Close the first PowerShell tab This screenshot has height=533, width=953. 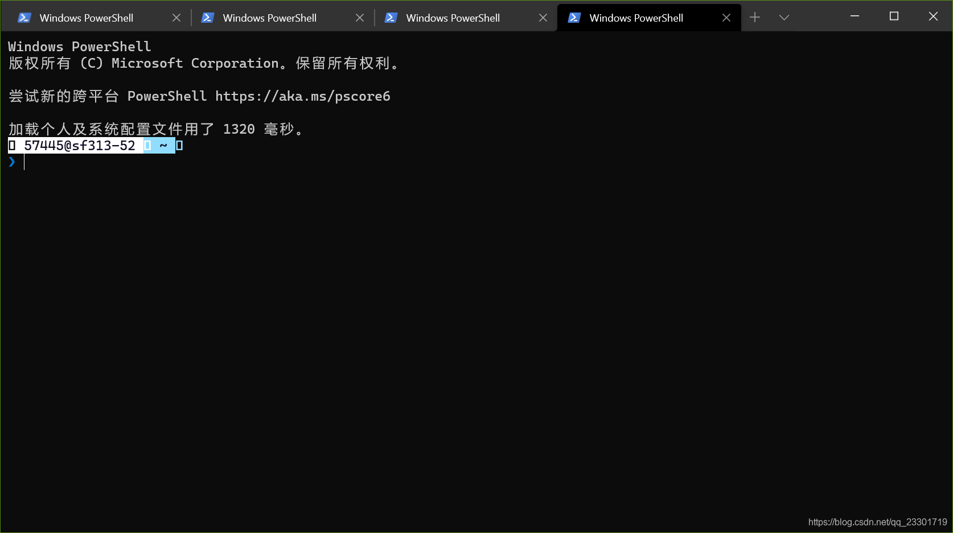coord(176,18)
